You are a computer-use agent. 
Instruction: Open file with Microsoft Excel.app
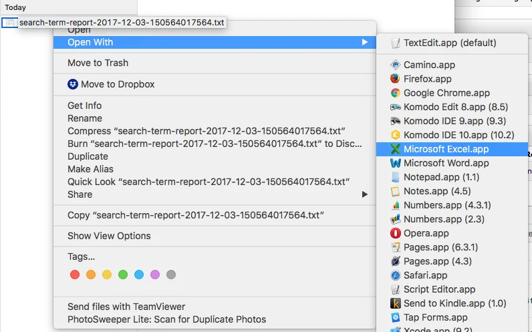[452, 149]
